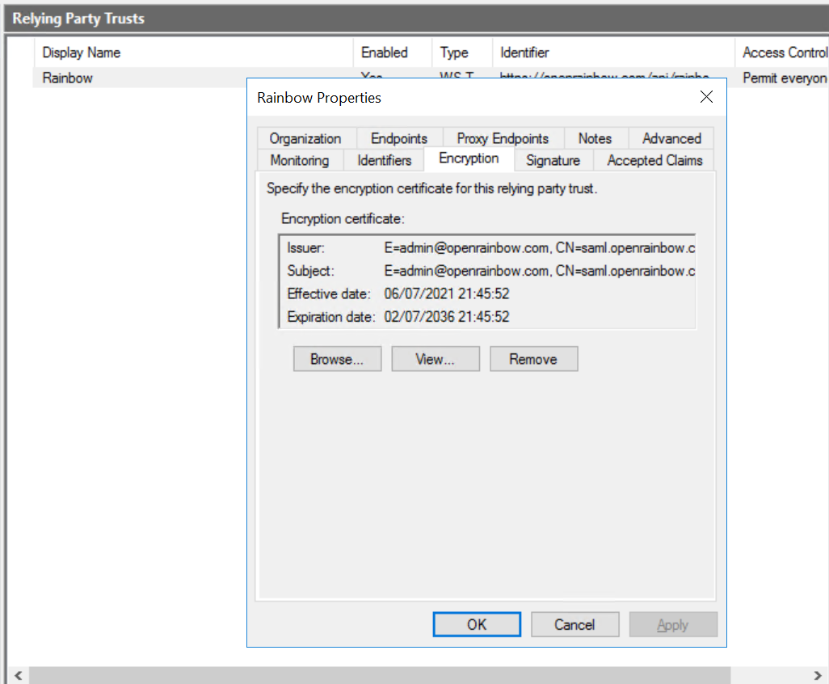Sort list by Enabled column
829x684 pixels.
[385, 53]
